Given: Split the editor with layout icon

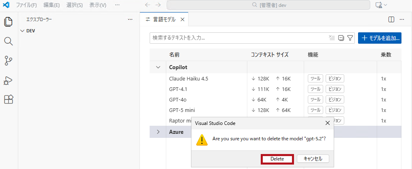Looking at the screenshot, I should coord(391,19).
